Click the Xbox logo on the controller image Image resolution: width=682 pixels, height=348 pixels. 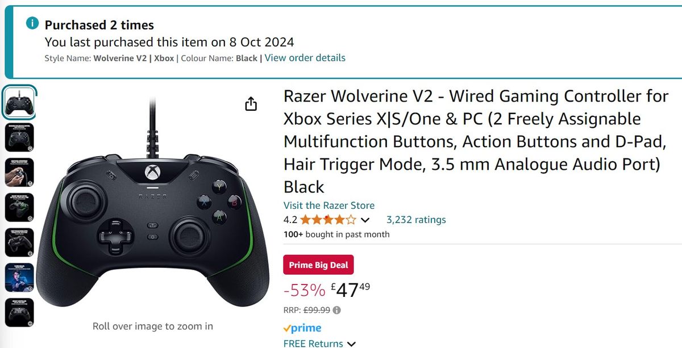(152, 173)
